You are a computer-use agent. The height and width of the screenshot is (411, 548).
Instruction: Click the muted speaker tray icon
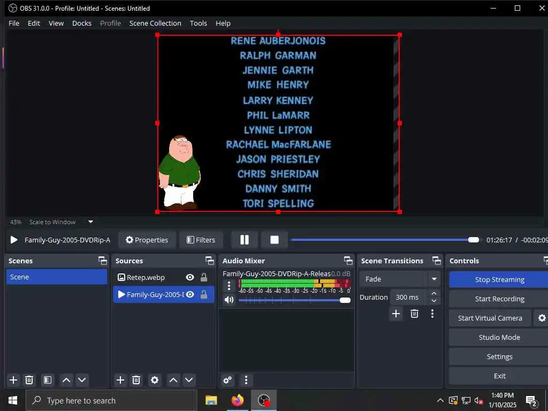point(479,400)
